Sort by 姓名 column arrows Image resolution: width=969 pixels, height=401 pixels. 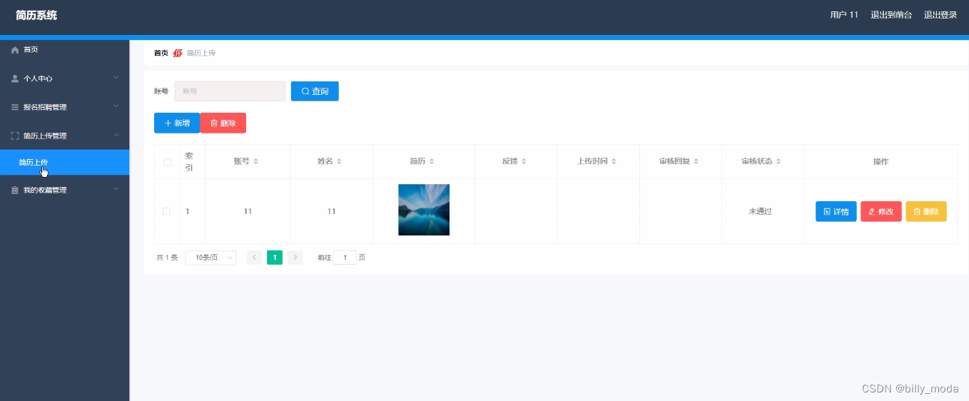(340, 162)
